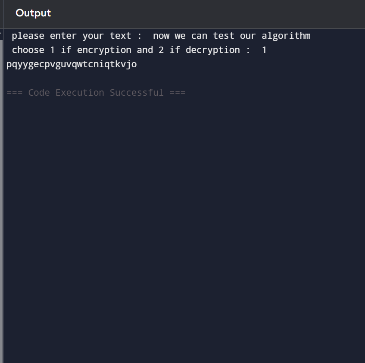Click the scrollbar up arrow at left edge
The width and height of the screenshot is (365, 363).
point(1,32)
